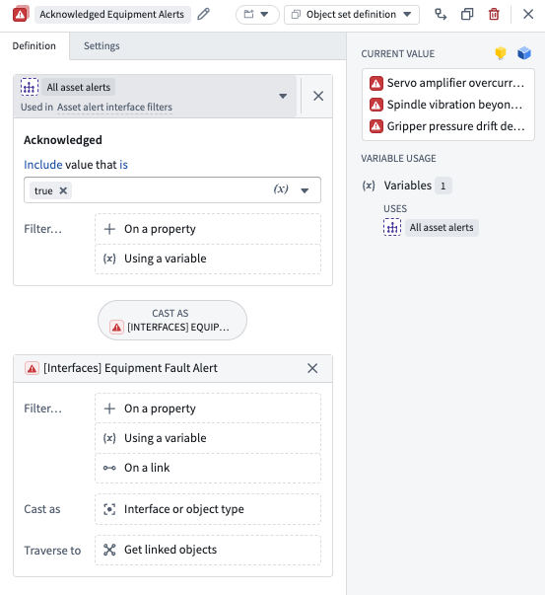Click the All asset alerts interface icon
The width and height of the screenshot is (545, 595).
coord(30,87)
